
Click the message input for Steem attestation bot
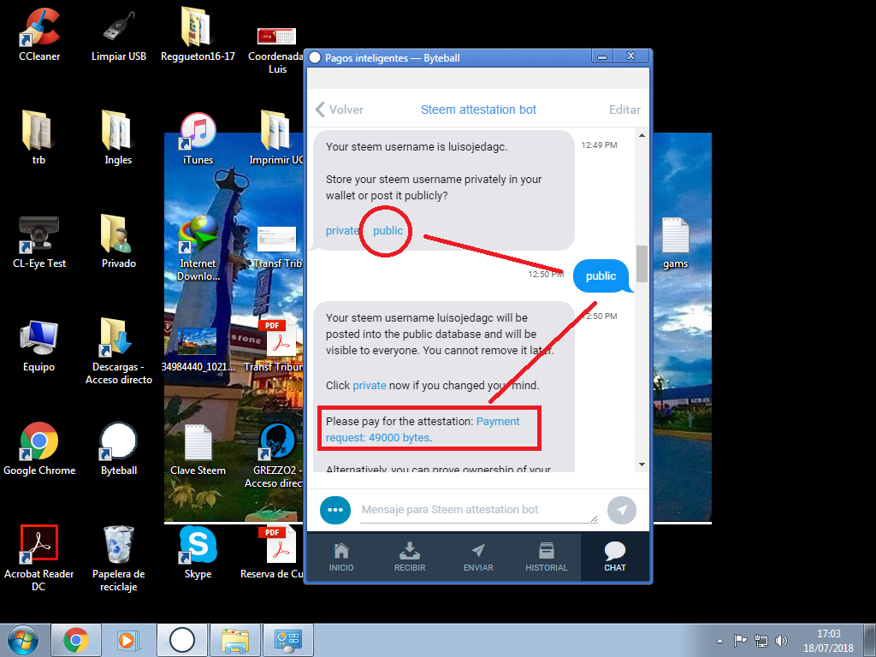pos(478,510)
